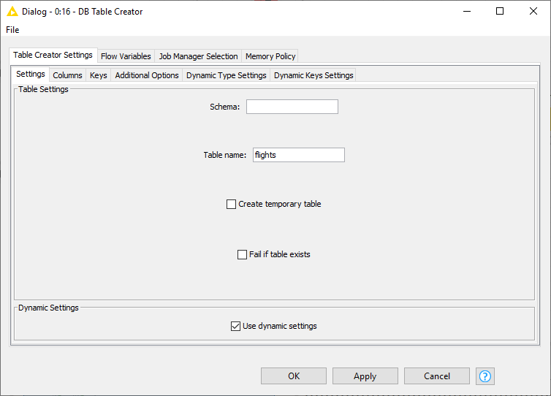
Task: Click the Apply button
Action: (365, 376)
